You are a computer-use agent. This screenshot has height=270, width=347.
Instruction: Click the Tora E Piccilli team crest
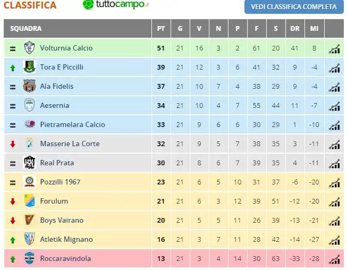click(29, 67)
